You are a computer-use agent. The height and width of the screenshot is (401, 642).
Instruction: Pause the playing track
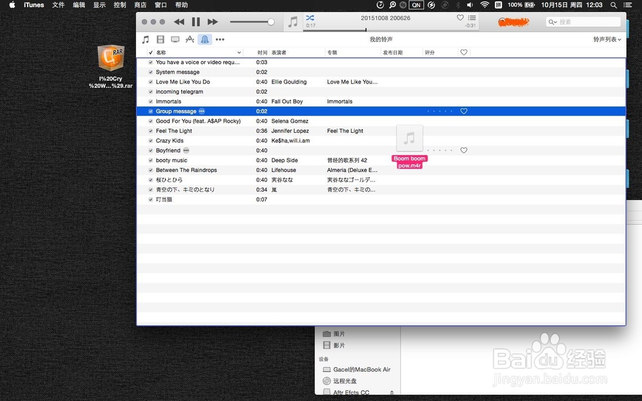point(196,22)
